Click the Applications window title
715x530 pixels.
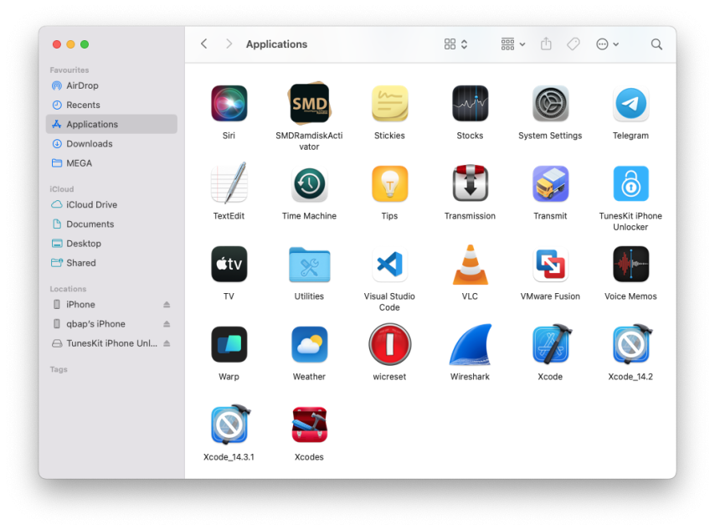pyautogui.click(x=276, y=44)
